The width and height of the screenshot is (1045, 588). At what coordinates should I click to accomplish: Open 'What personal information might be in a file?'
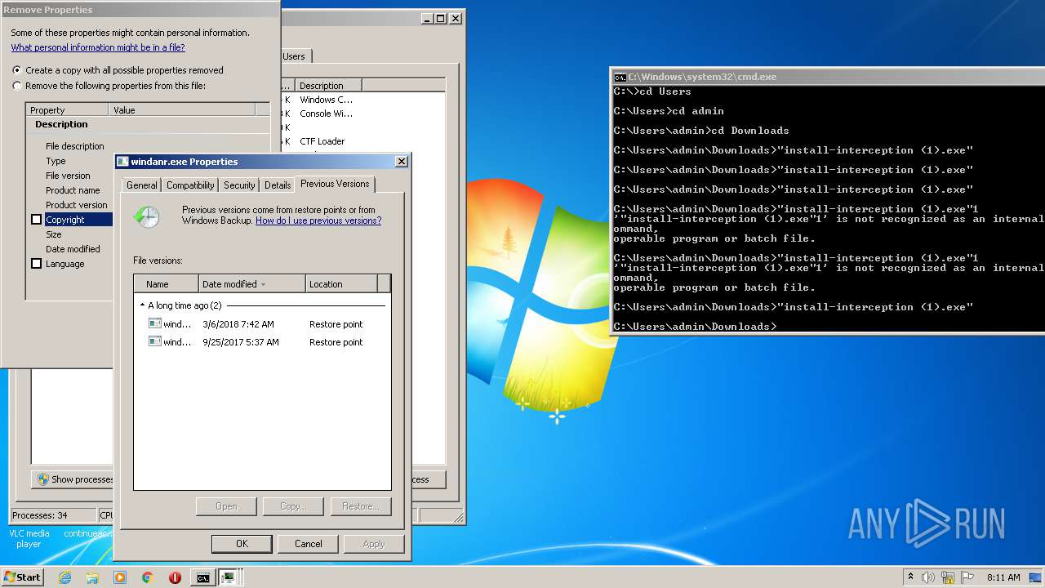tap(98, 47)
